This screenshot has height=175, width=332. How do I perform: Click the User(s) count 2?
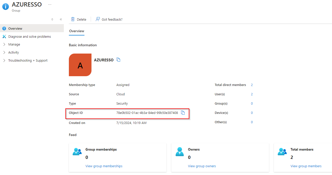click(252, 94)
